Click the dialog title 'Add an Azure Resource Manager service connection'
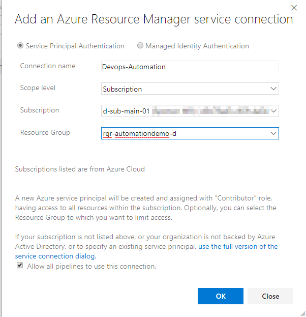Image resolution: width=306 pixels, height=317 pixels. pos(154,19)
